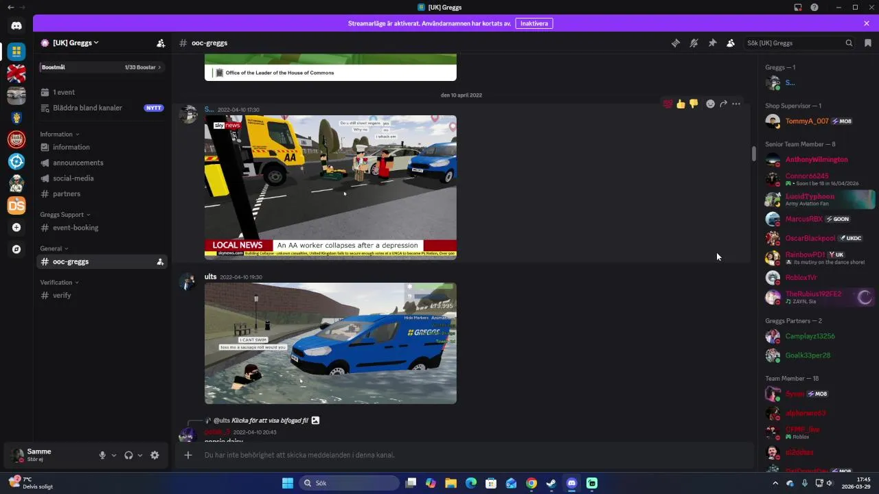The width and height of the screenshot is (879, 494).
Task: Open user settings gear icon
Action: [x=155, y=455]
